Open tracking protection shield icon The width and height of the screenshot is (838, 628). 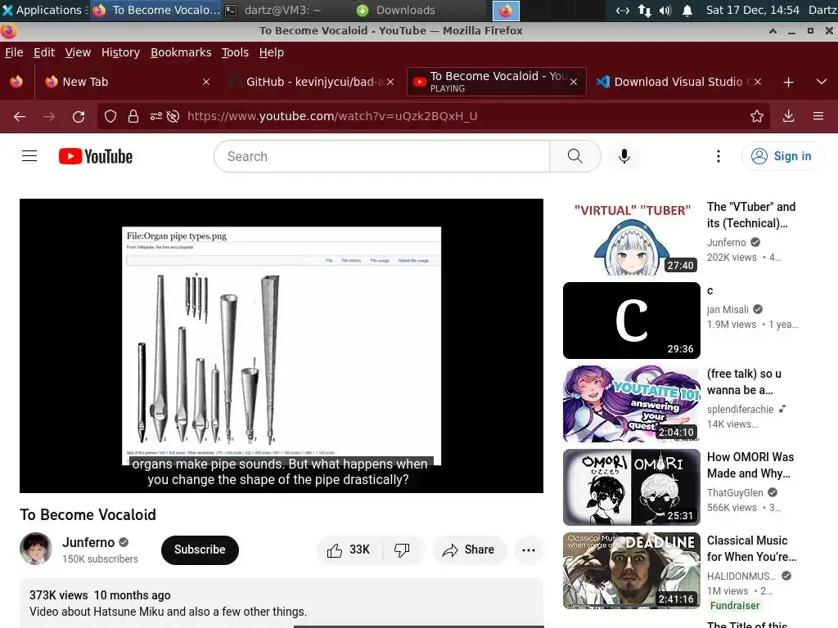click(110, 116)
